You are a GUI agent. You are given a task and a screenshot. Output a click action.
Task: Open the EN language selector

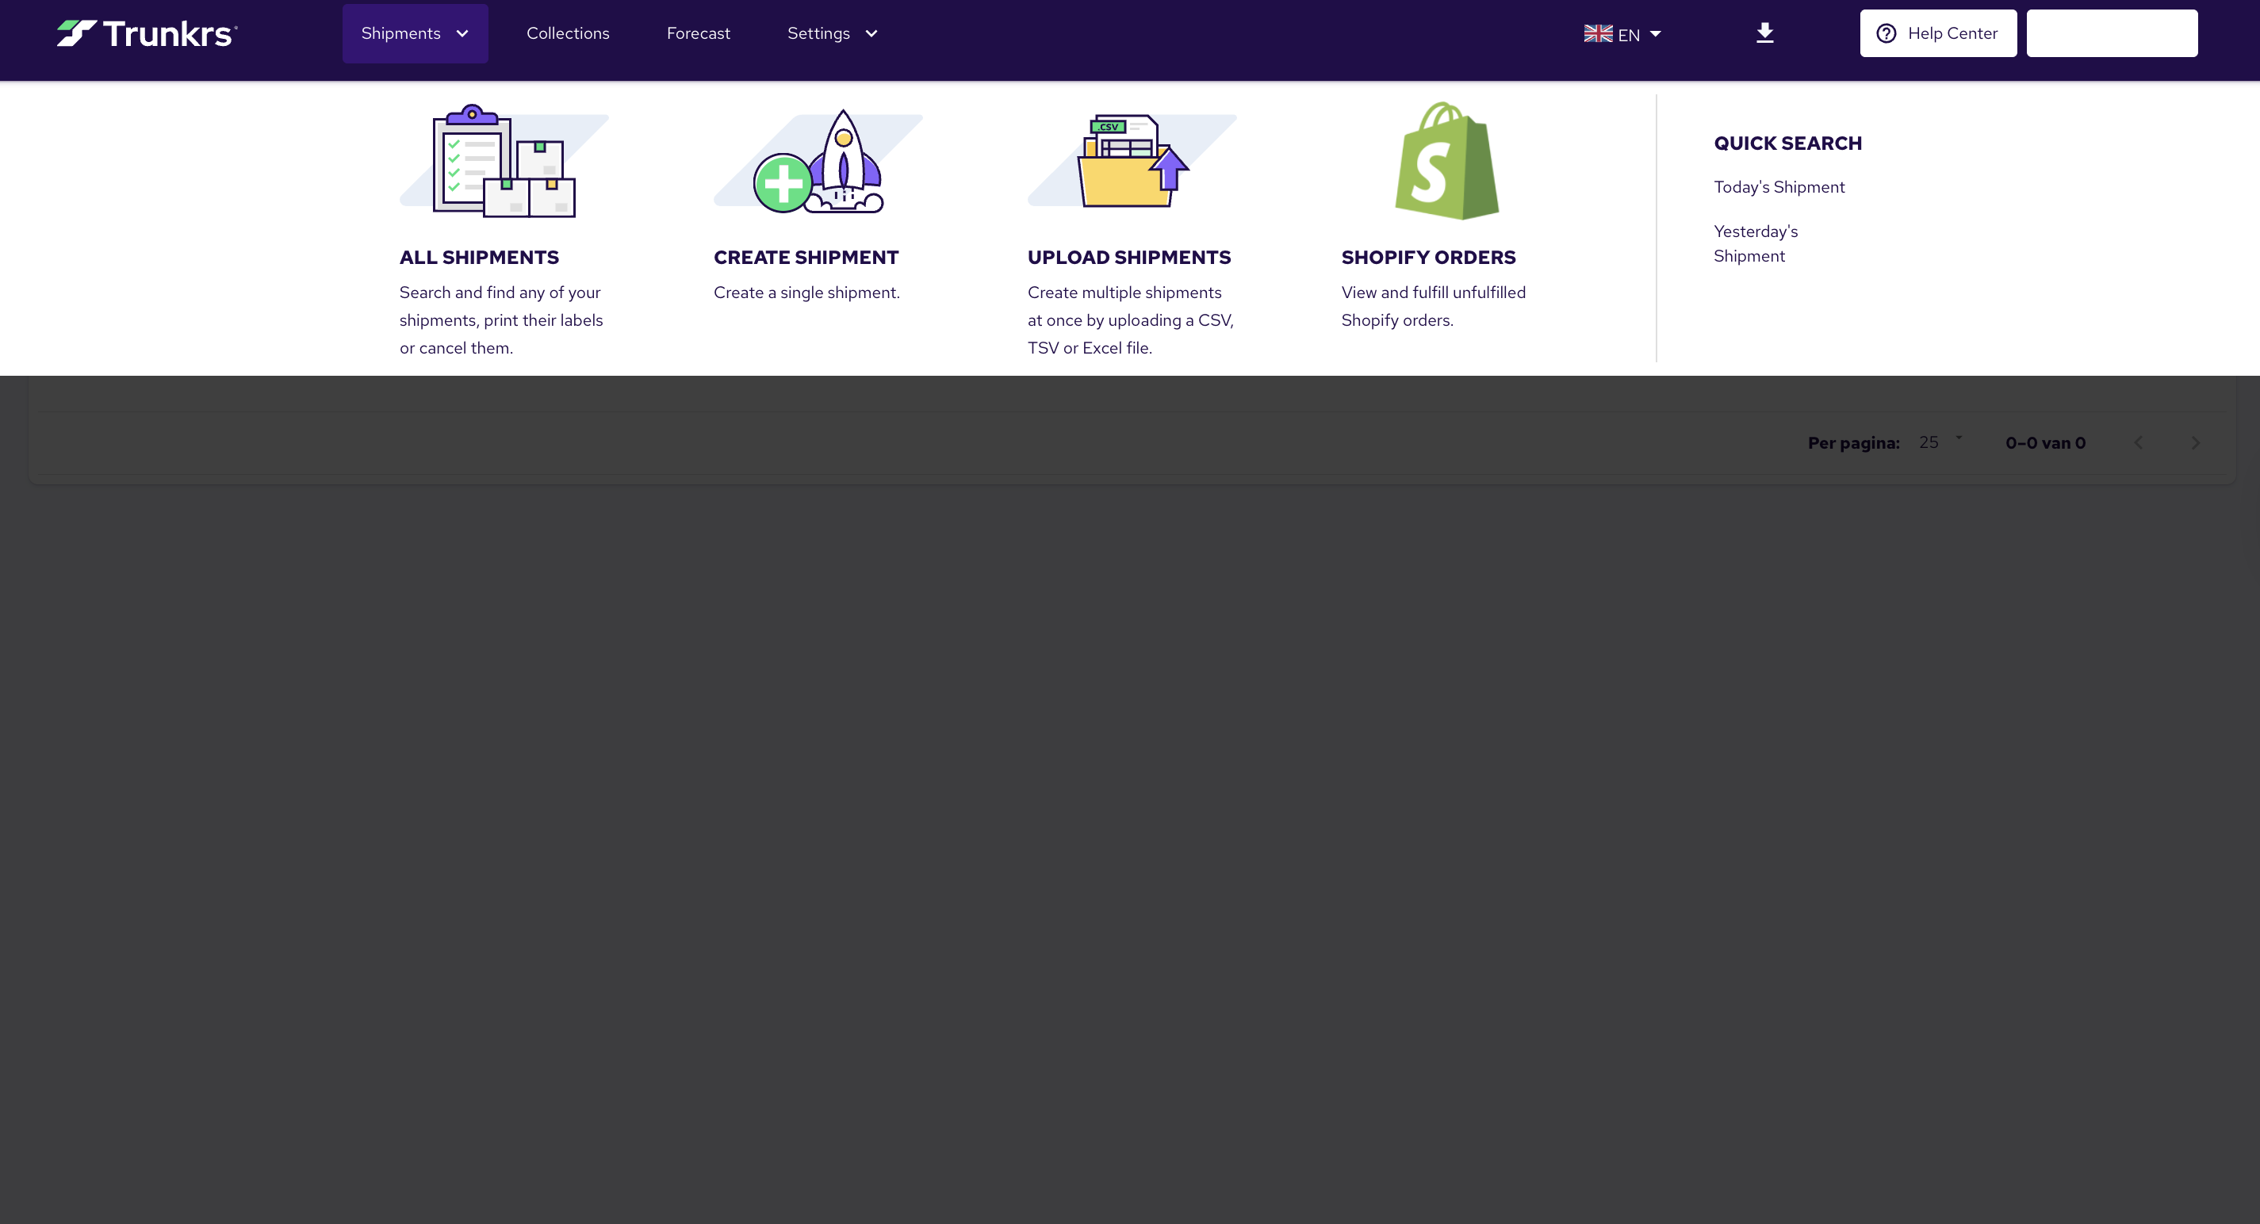click(1628, 35)
